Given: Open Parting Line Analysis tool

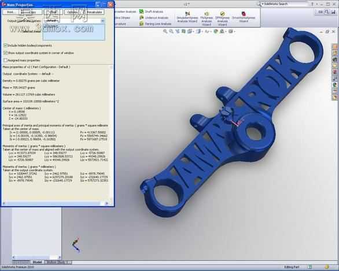Looking at the screenshot, I should pos(155,24).
